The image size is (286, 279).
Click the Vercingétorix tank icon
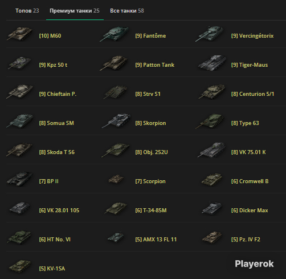210,34
